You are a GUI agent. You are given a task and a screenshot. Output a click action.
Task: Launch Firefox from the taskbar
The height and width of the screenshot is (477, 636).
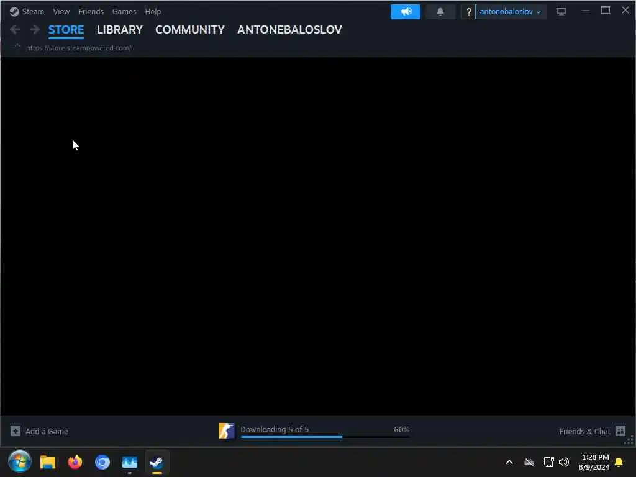(x=75, y=461)
